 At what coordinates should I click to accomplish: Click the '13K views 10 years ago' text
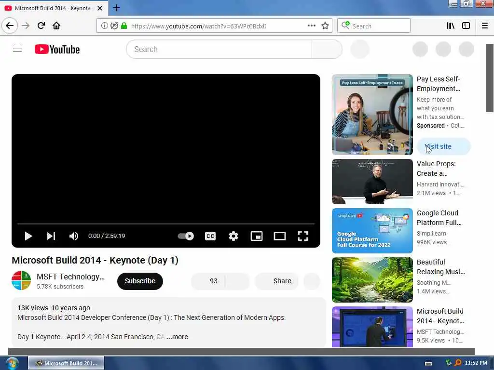click(54, 308)
